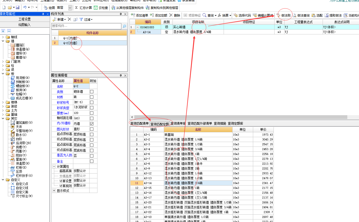This screenshot has width=359, height=222.
Task: Toggle the 砂浆标号 附加 checkbox
Action: pyautogui.click(x=92, y=102)
